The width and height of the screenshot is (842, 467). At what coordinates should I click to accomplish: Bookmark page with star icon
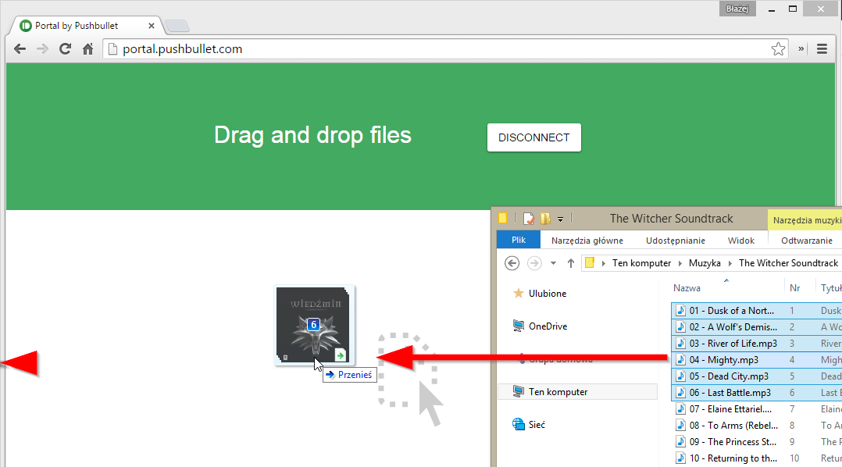pos(778,49)
